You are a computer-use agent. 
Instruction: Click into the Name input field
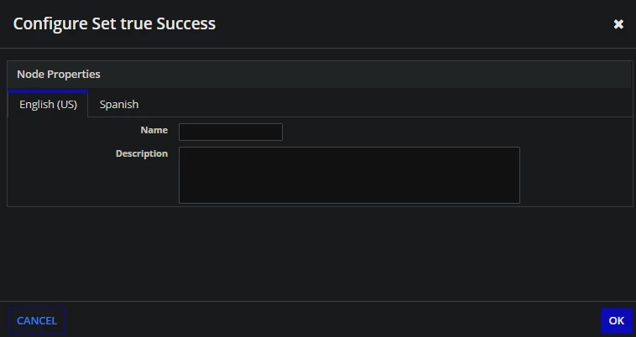(x=231, y=132)
